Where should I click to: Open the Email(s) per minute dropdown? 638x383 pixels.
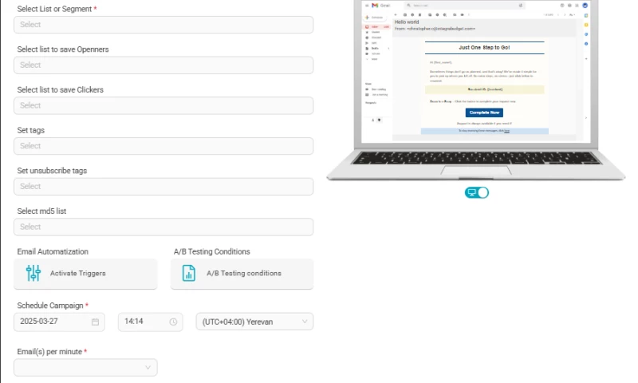[85, 368]
